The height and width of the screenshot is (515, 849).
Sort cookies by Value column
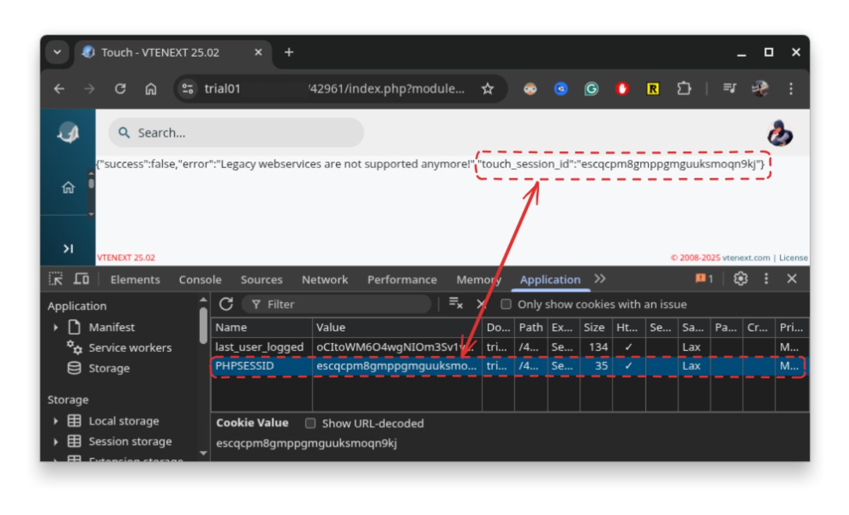397,327
